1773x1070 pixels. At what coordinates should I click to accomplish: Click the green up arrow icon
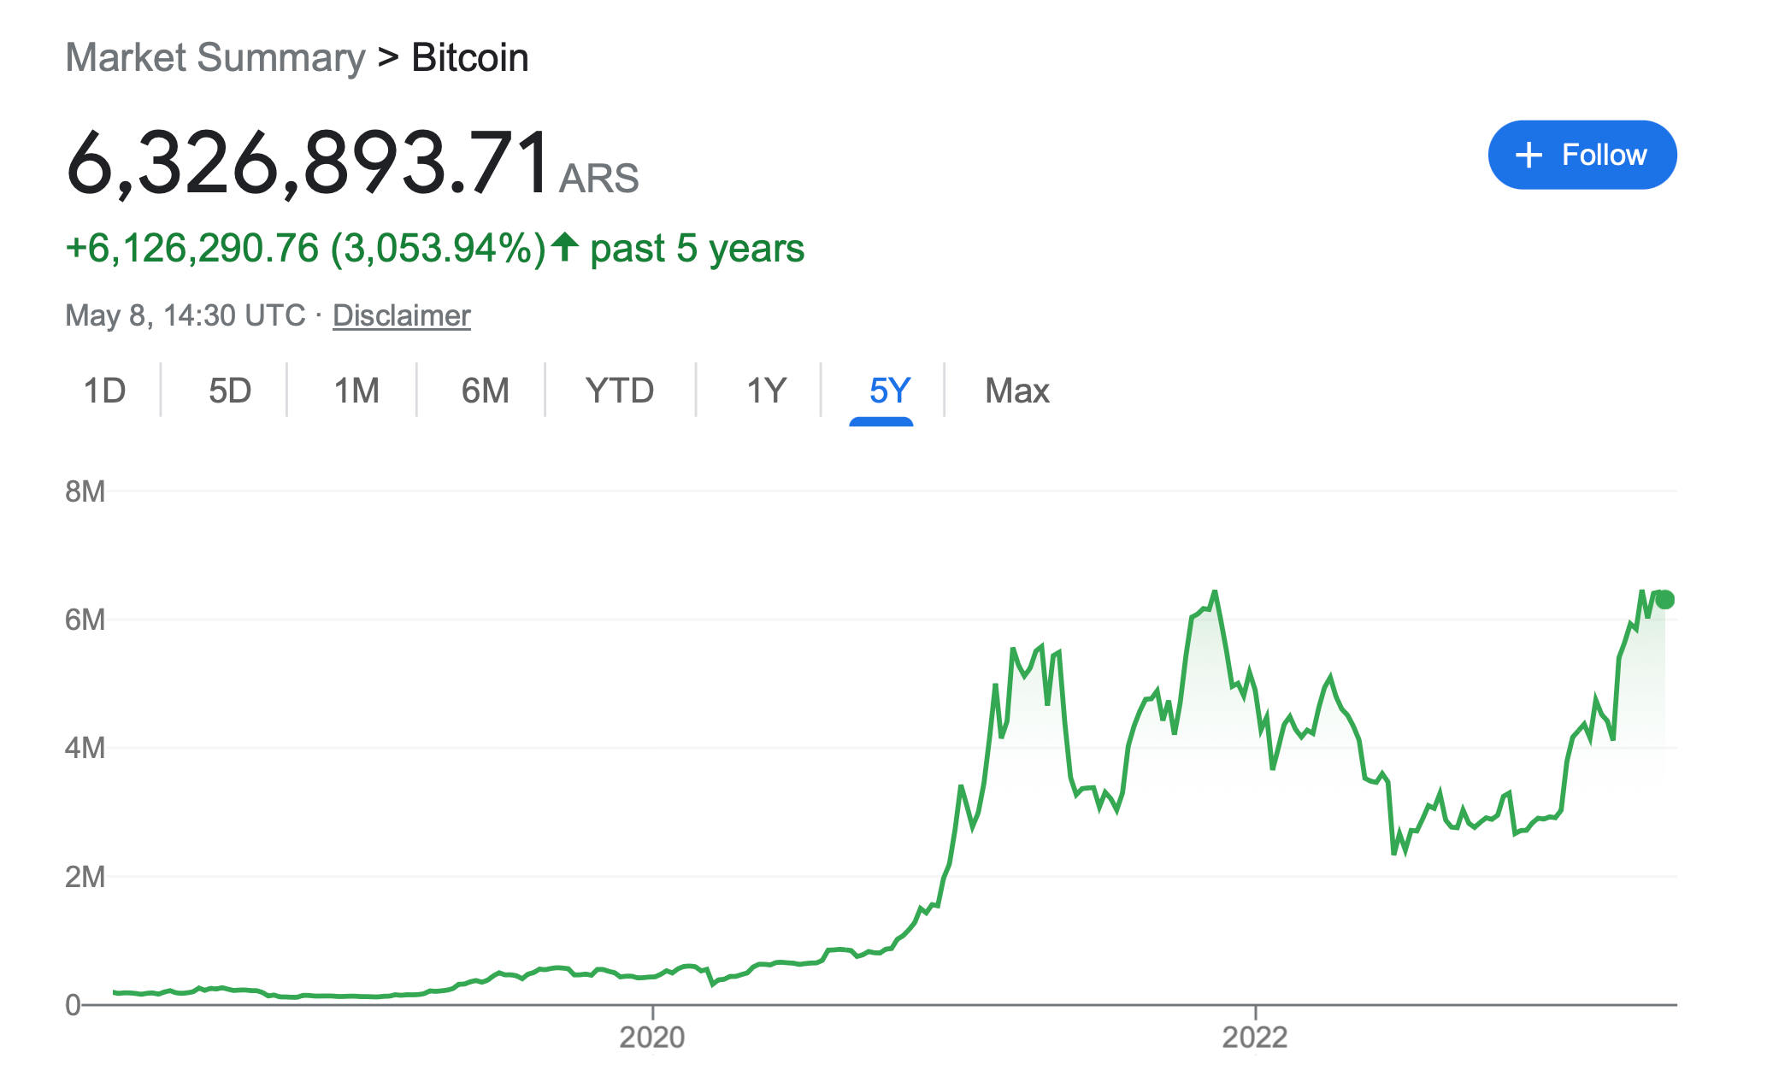(x=564, y=248)
